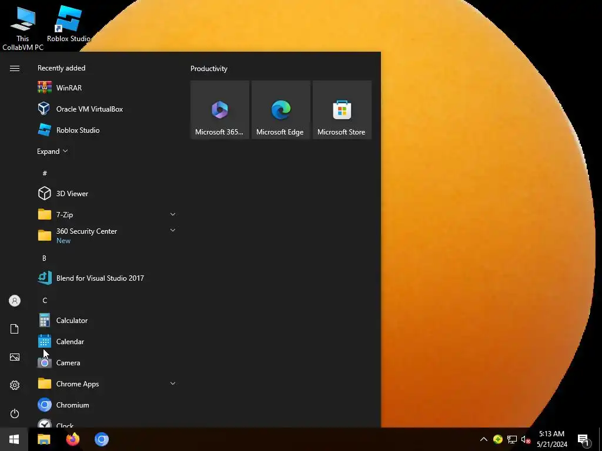The height and width of the screenshot is (451, 602).
Task: Click the Recently added heading
Action: (61, 68)
